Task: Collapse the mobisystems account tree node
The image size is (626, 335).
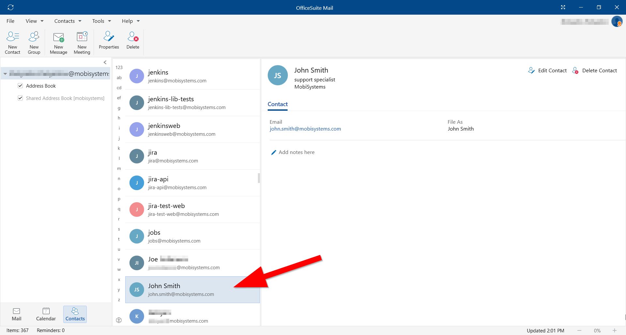Action: coord(5,74)
